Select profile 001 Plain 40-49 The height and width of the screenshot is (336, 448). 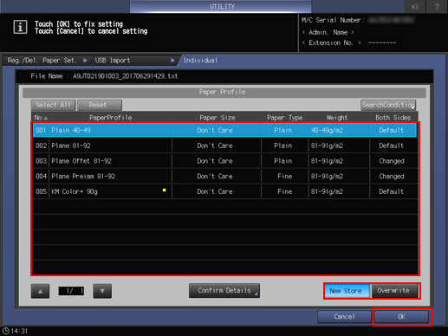click(x=224, y=130)
